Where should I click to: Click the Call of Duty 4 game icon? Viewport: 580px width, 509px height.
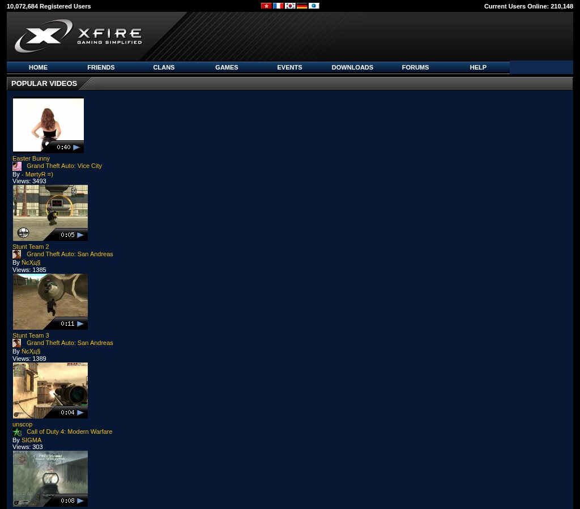(17, 432)
